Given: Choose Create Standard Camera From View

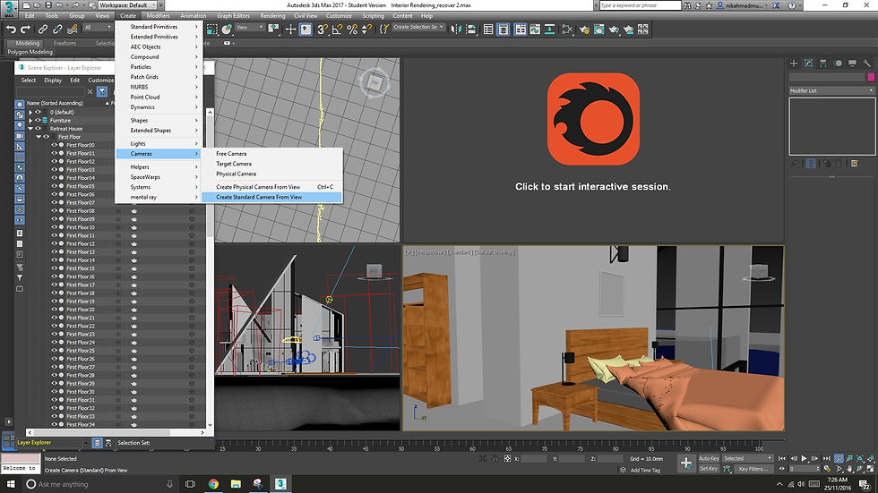Looking at the screenshot, I should pyautogui.click(x=271, y=197).
